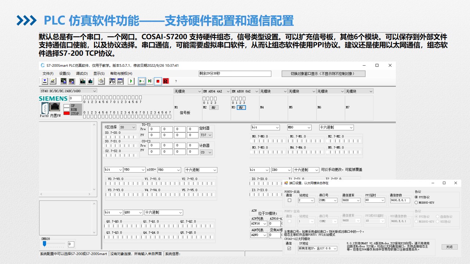The height and width of the screenshot is (264, 470).
Task: Click the question mark help icon
Action: [x=176, y=81]
